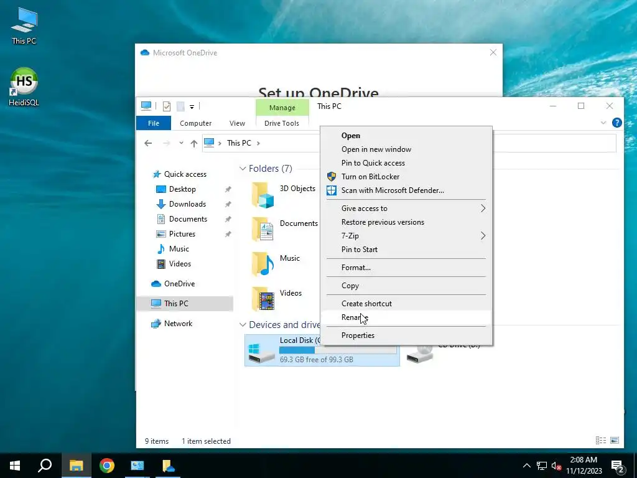Switch to the View ribbon tab

tap(237, 123)
